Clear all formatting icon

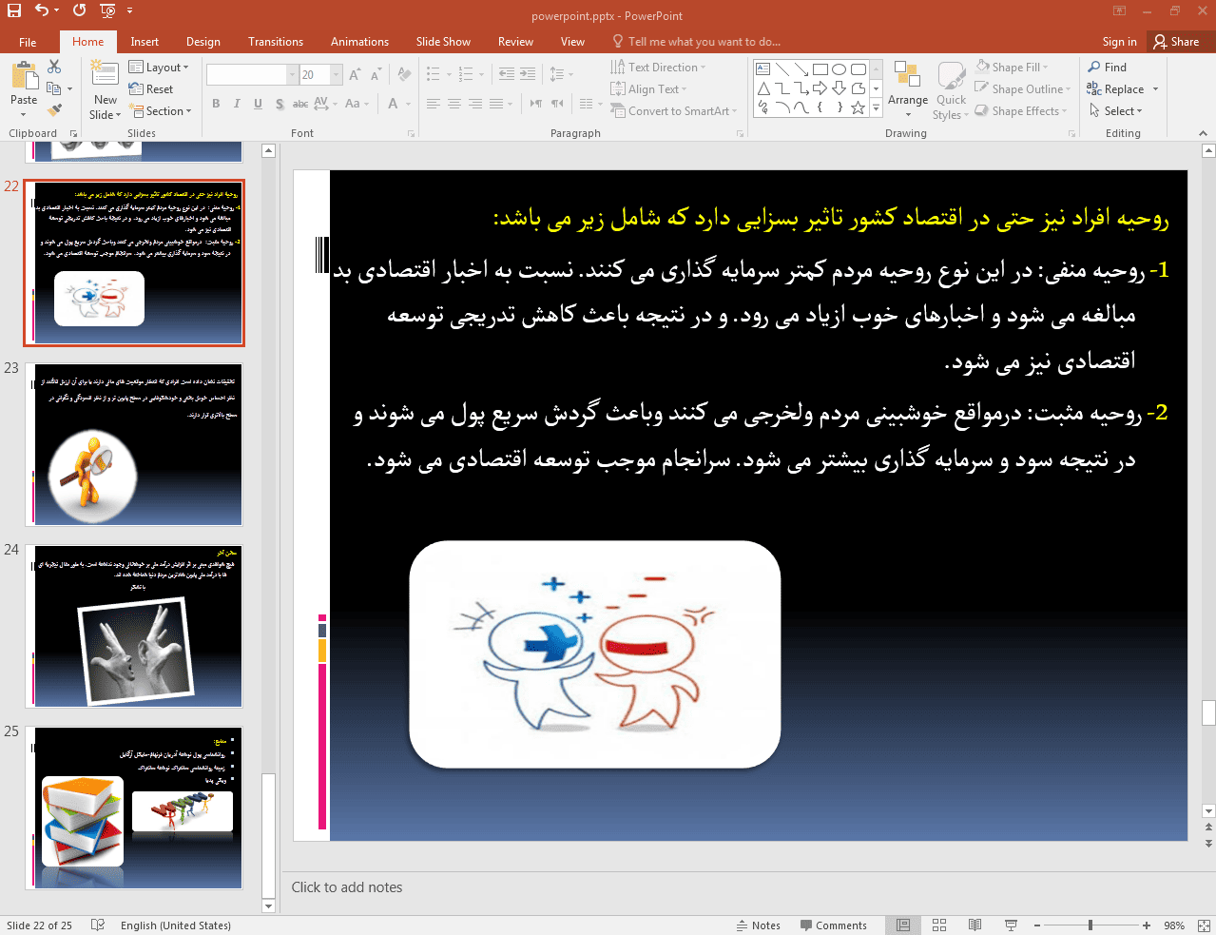pos(405,74)
